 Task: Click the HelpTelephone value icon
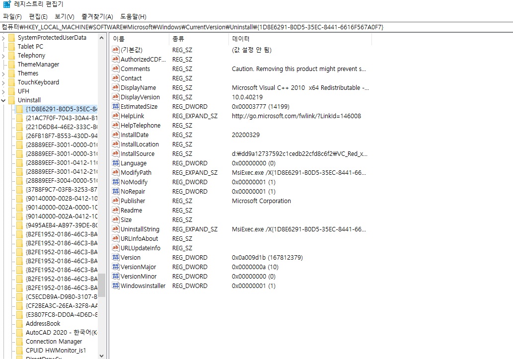click(116, 125)
